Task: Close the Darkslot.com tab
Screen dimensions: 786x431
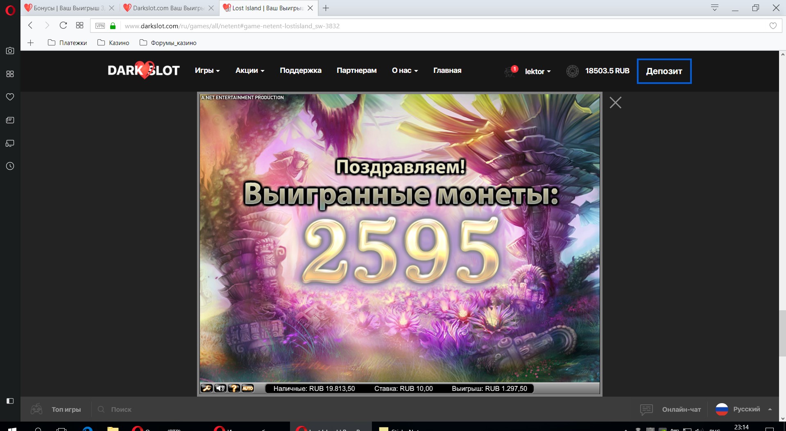Action: point(211,8)
